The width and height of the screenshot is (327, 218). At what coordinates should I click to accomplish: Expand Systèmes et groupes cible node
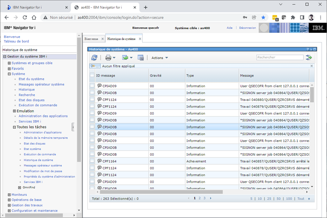(9, 63)
